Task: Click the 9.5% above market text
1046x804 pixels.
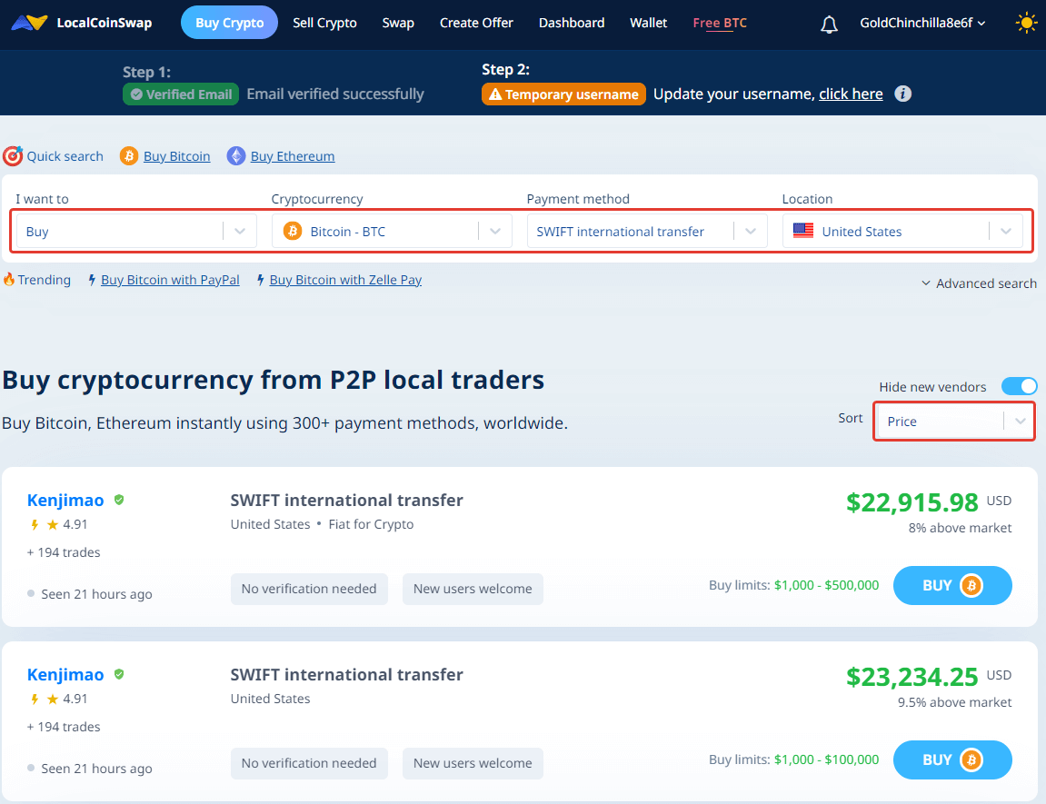Action: point(954,702)
